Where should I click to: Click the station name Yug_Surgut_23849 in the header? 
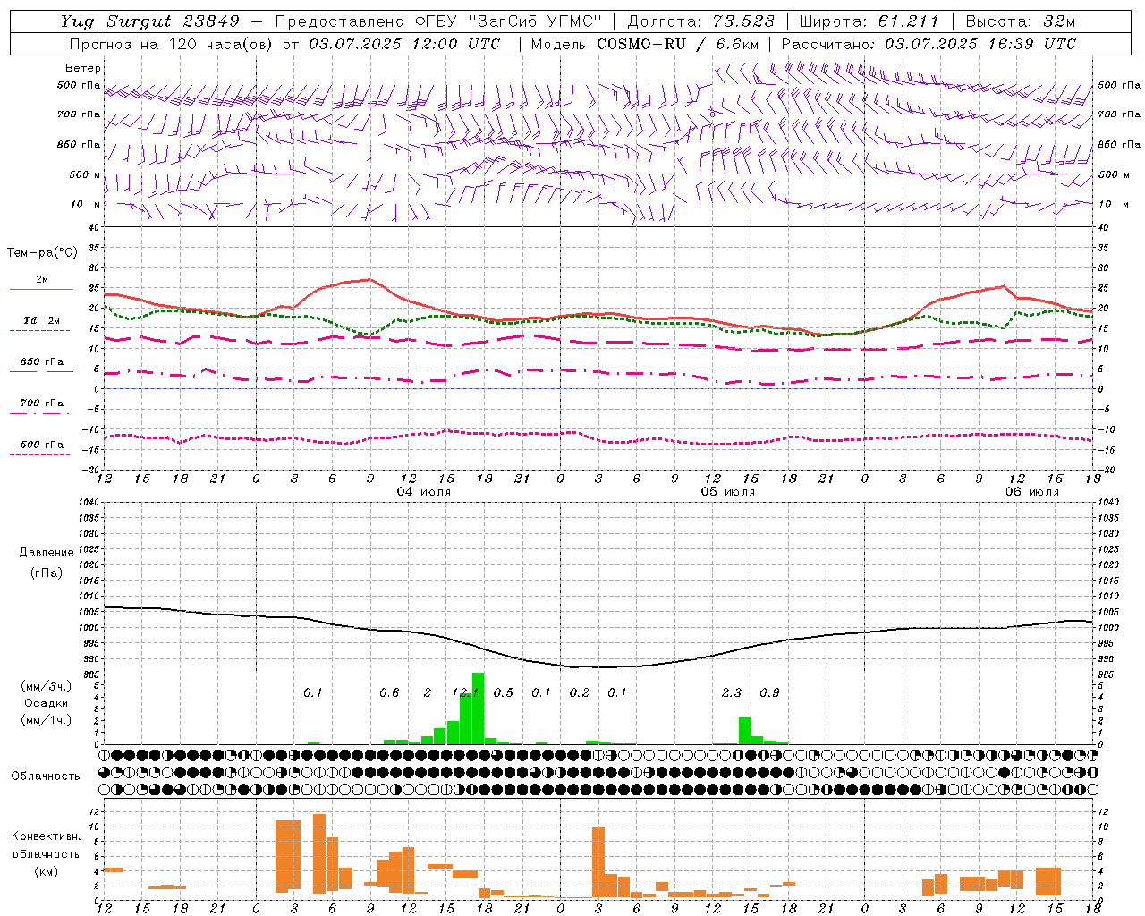click(x=150, y=21)
